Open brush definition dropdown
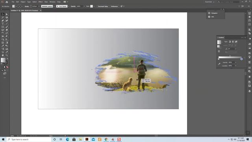 pos(69,6)
